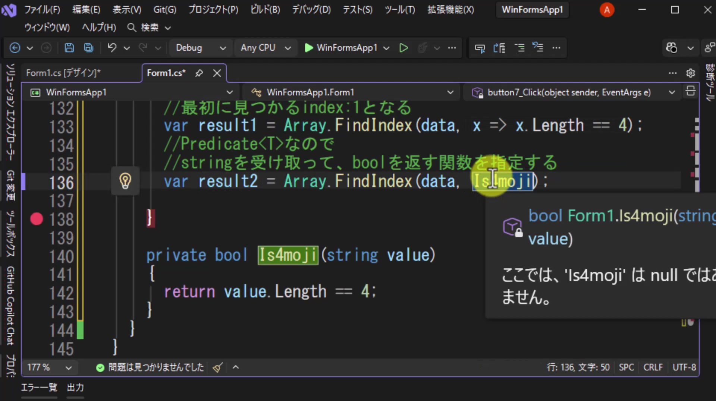The image size is (716, 401).
Task: Pin the Form1.cs tab
Action: (199, 73)
